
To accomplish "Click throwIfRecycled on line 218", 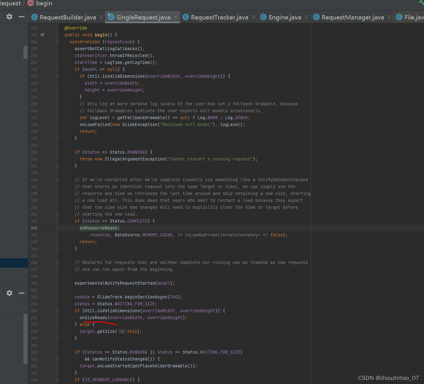I will coord(129,55).
